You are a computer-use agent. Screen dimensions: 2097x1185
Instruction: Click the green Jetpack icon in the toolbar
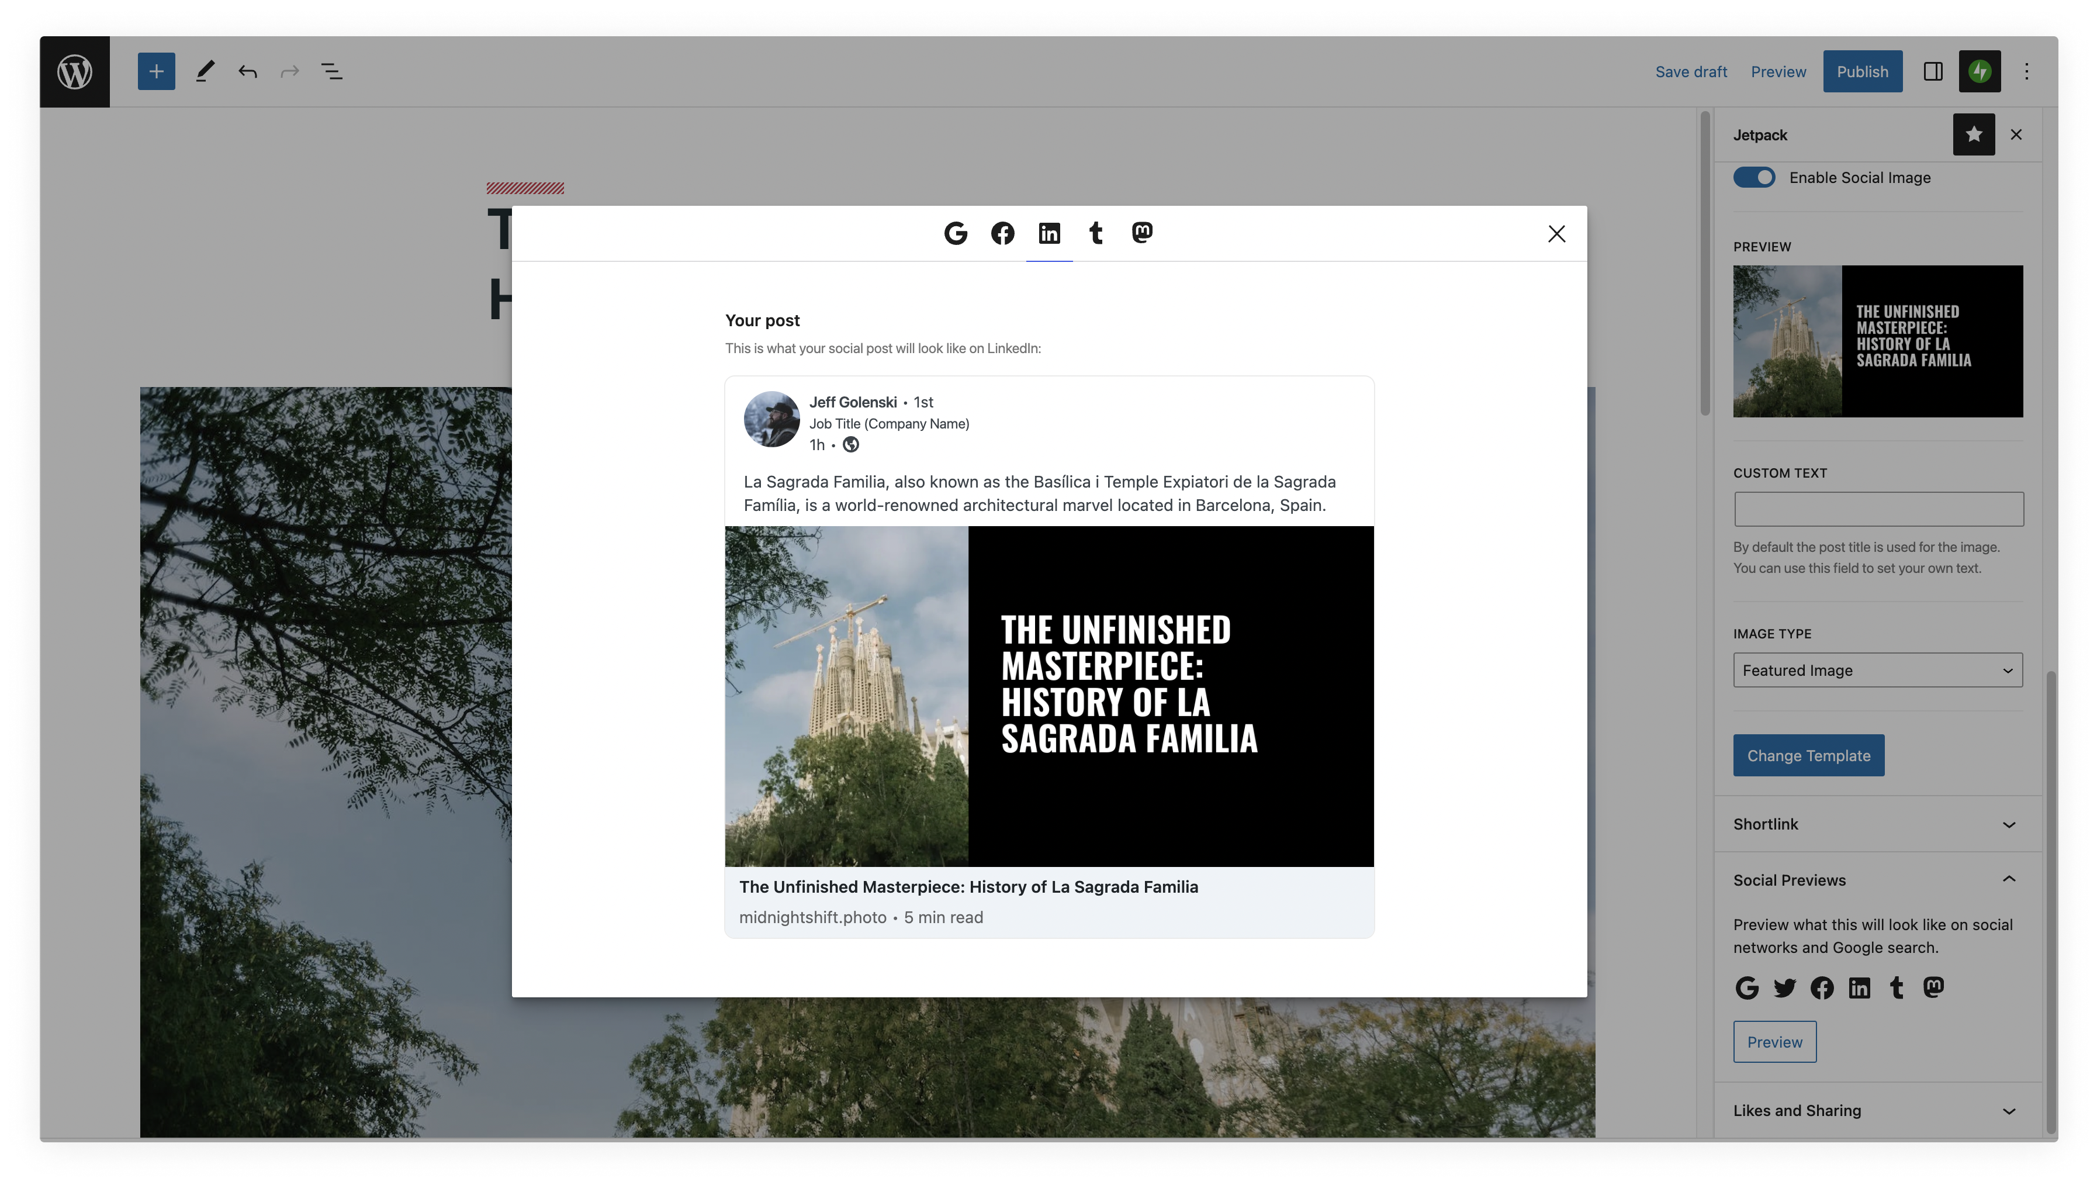pyautogui.click(x=1979, y=72)
